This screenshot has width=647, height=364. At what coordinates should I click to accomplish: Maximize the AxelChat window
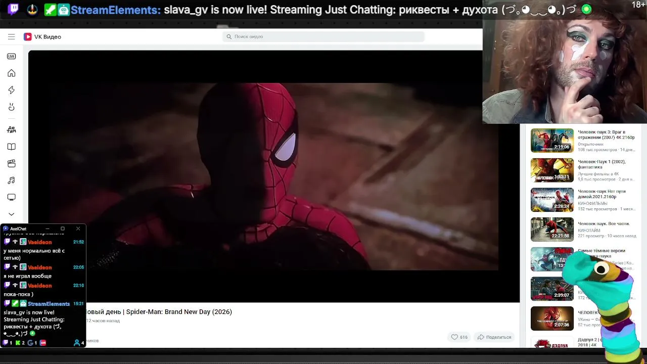[x=63, y=229]
